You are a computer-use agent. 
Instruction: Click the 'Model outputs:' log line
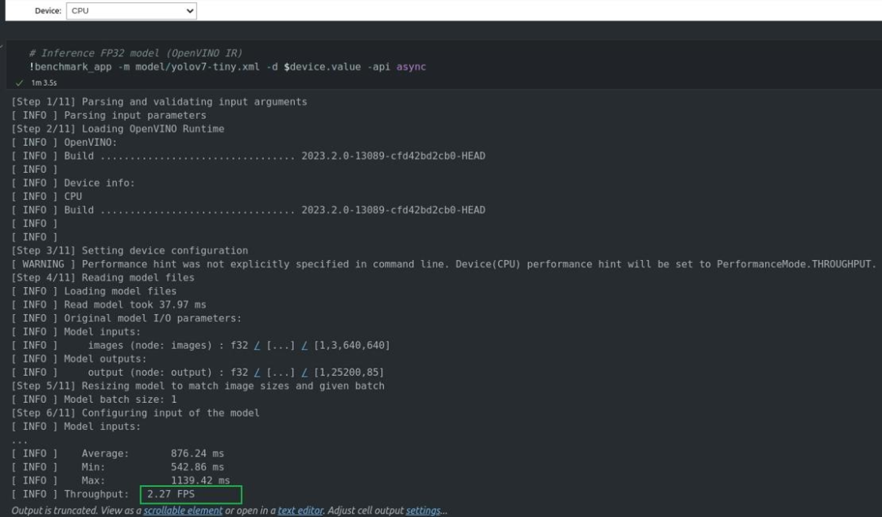coord(78,359)
